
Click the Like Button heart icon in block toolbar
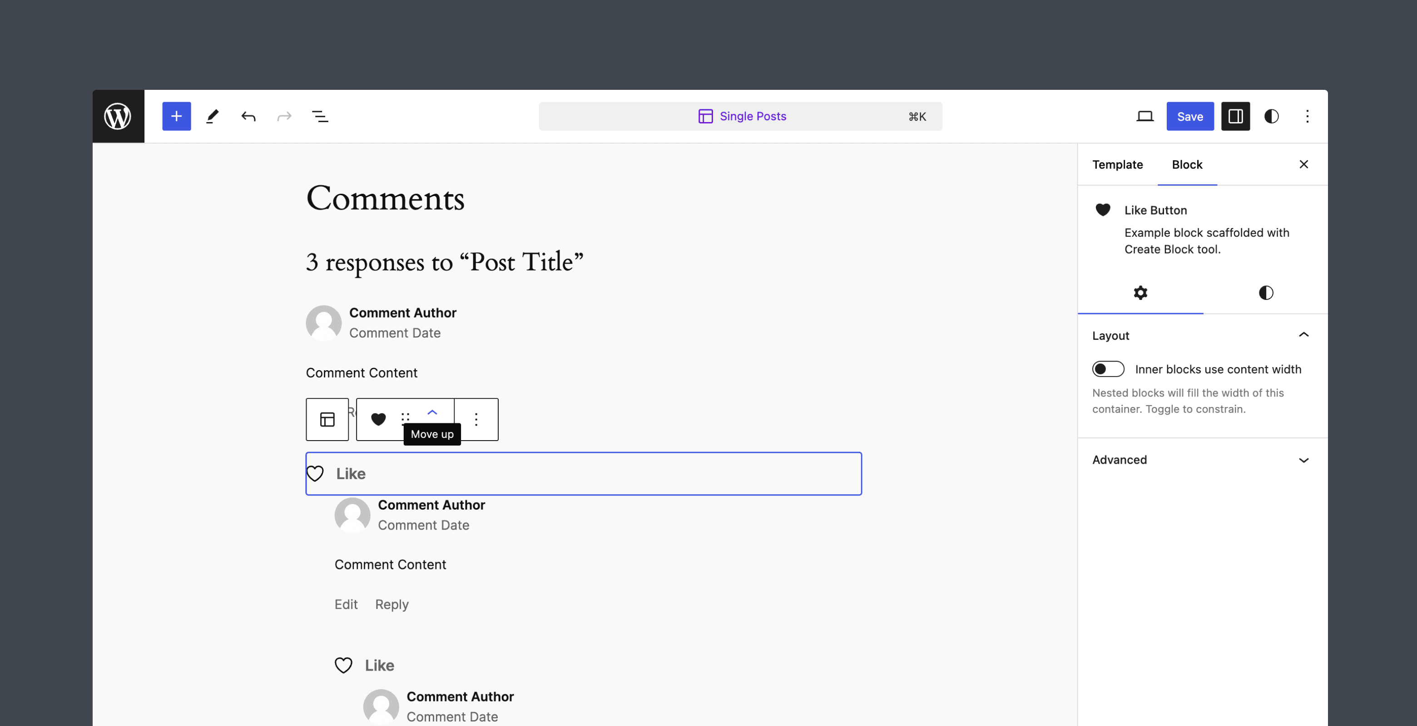(378, 419)
